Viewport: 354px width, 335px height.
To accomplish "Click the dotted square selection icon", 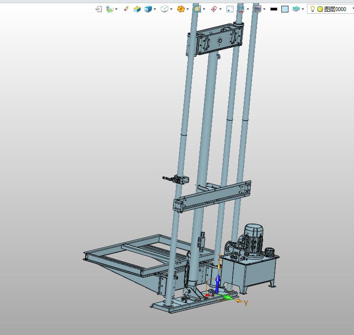I will (230, 9).
